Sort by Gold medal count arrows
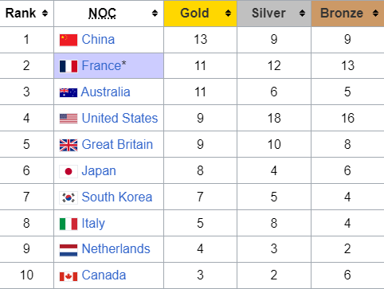Viewport: 384px width, 289px height. coord(228,13)
